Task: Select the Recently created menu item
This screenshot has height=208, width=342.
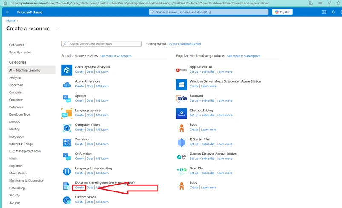Action: coord(20,52)
